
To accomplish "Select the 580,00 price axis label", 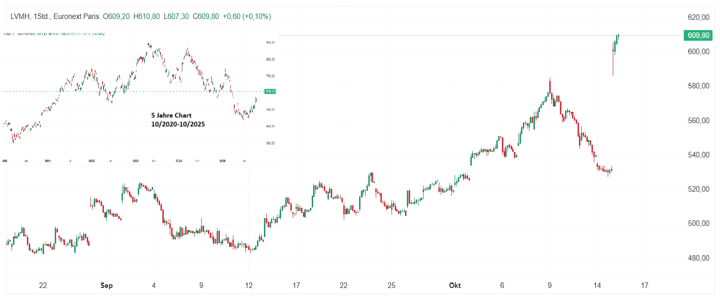I will [x=699, y=86].
